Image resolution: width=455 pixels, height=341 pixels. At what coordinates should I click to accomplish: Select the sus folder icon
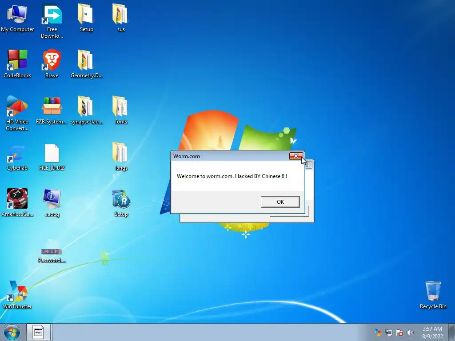pos(121,18)
